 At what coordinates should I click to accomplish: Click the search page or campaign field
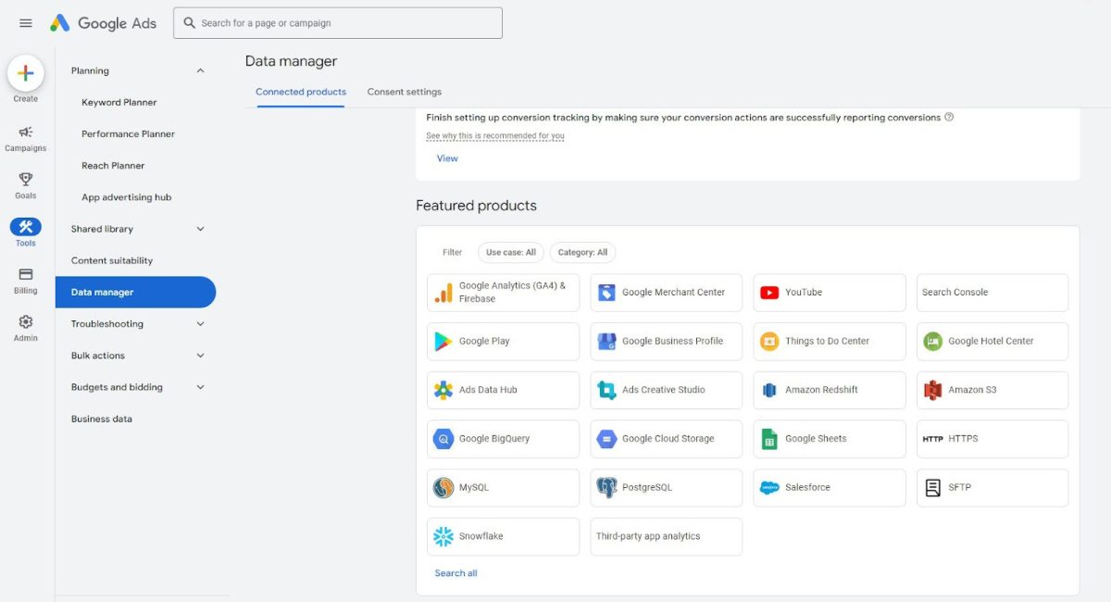[x=338, y=23]
